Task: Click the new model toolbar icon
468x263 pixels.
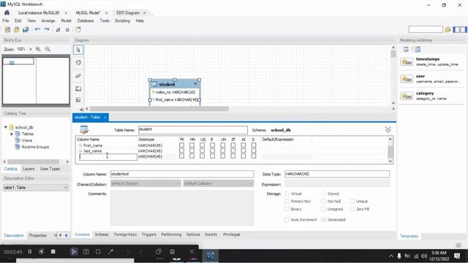Action: click(x=7, y=29)
